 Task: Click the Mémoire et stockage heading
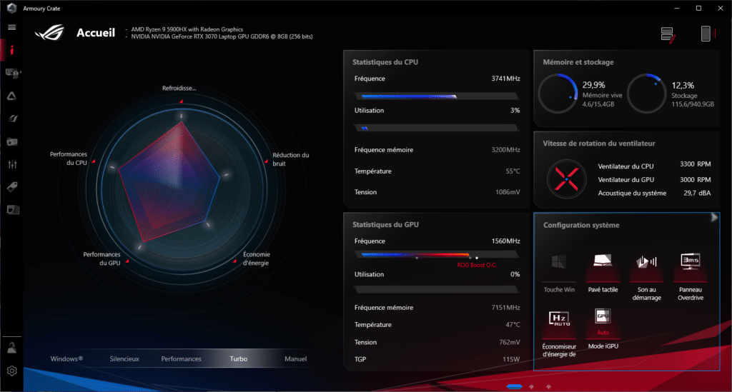tap(578, 62)
